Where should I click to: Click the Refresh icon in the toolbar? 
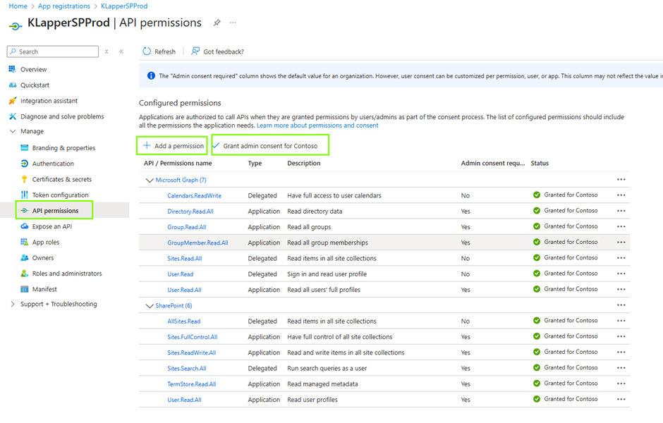(x=147, y=51)
